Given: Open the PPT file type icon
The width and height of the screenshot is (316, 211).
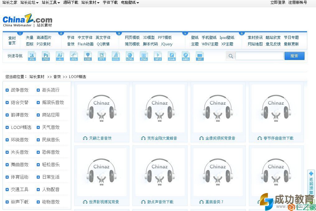Looking at the screenshot, I should (102, 56).
